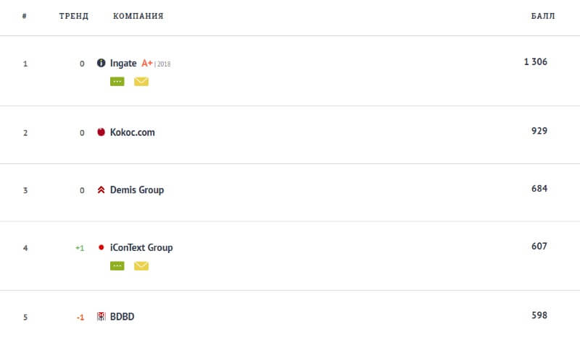This screenshot has height=342, width=580.
Task: Click the Ingate info logo icon
Action: [x=101, y=63]
